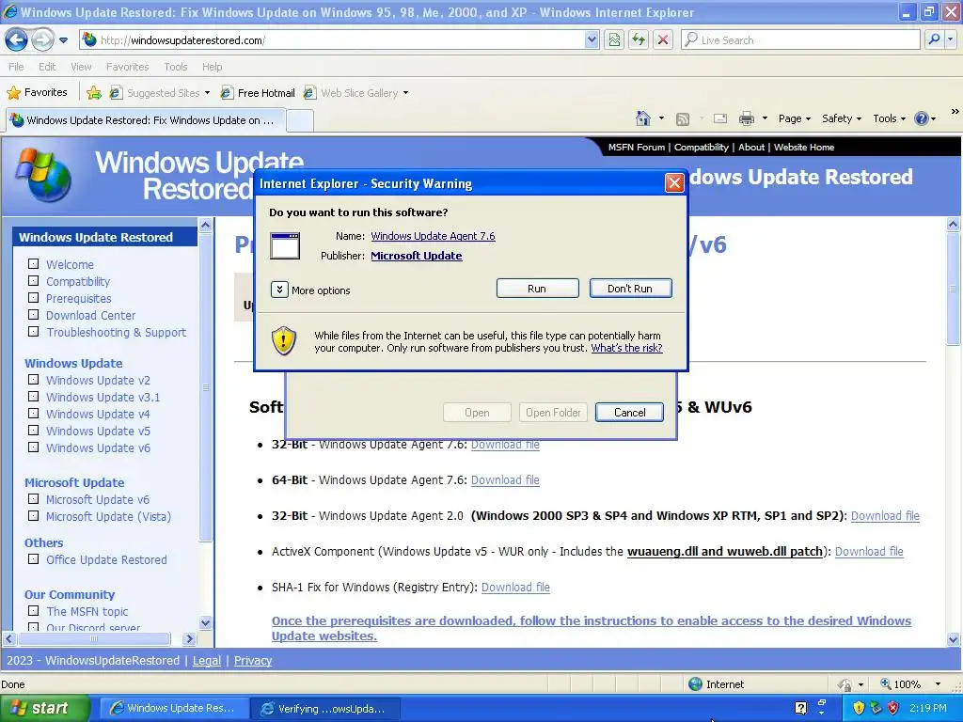Click the Windows start button
The width and height of the screenshot is (963, 722).
44,708
